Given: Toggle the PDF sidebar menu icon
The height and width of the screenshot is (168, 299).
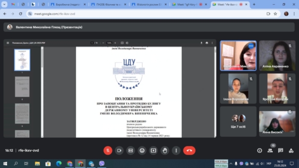Looking at the screenshot, I should 8,43.
